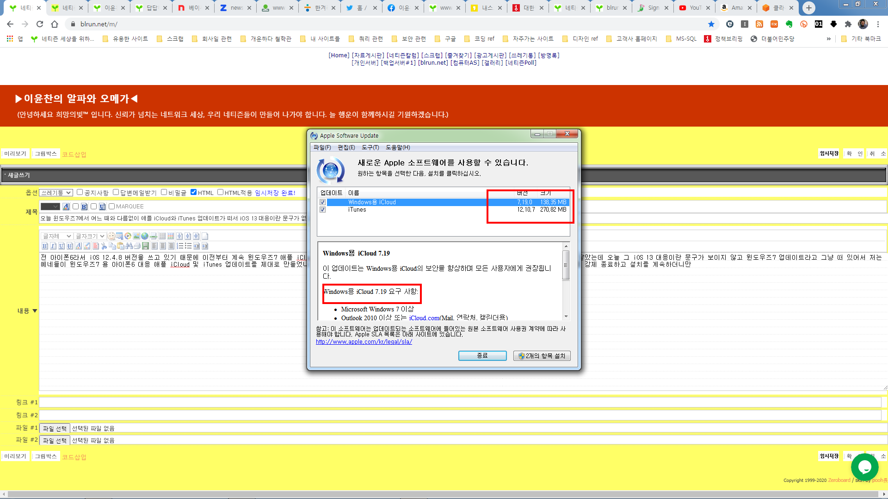Click the top 임시저장 button
The image size is (888, 499).
pos(829,154)
